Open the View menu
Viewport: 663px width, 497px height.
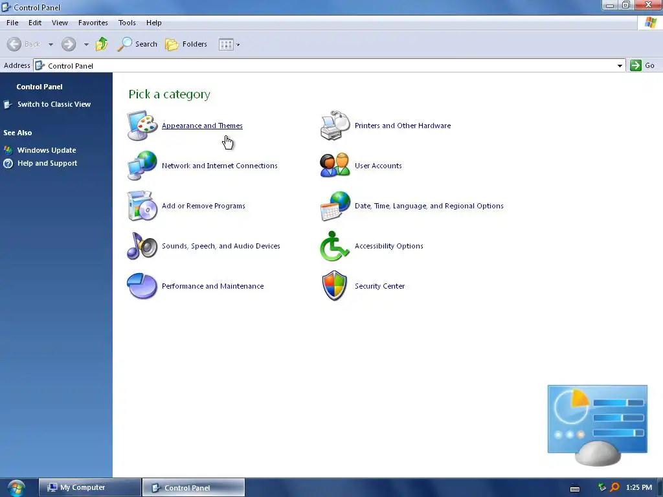pos(60,23)
